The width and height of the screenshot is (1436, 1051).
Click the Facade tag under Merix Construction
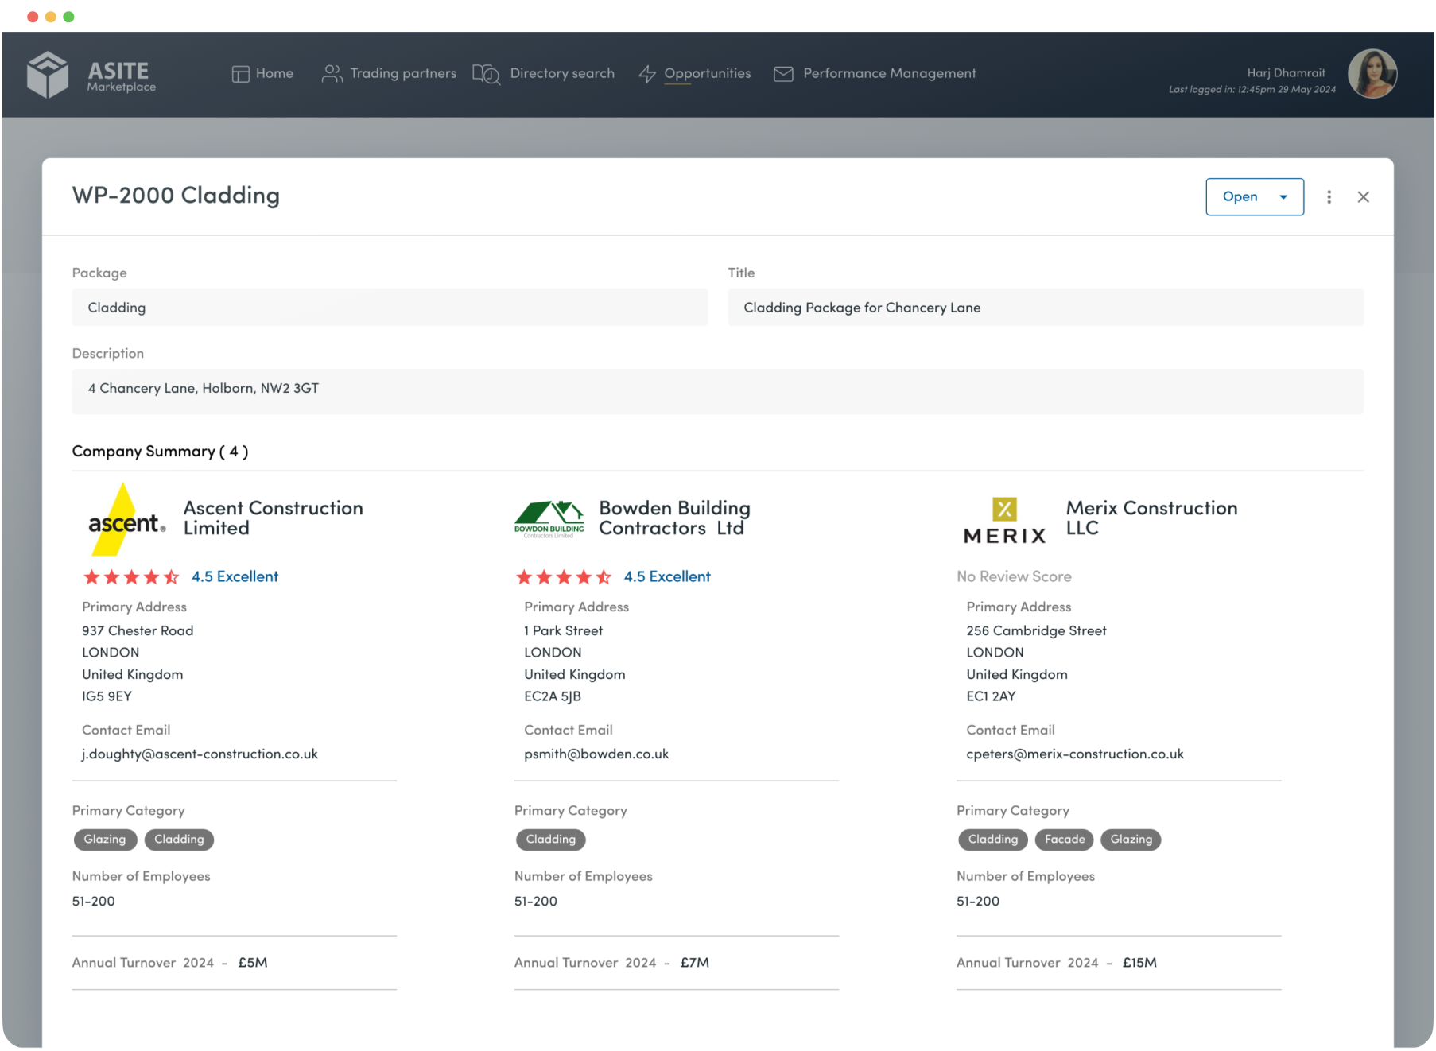pos(1064,840)
